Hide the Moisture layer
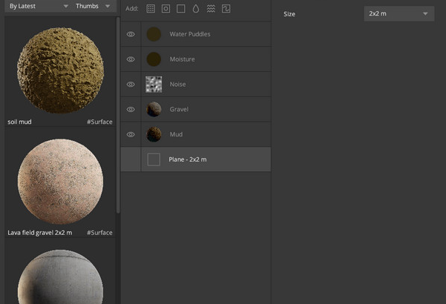The height and width of the screenshot is (304, 446). (x=131, y=59)
